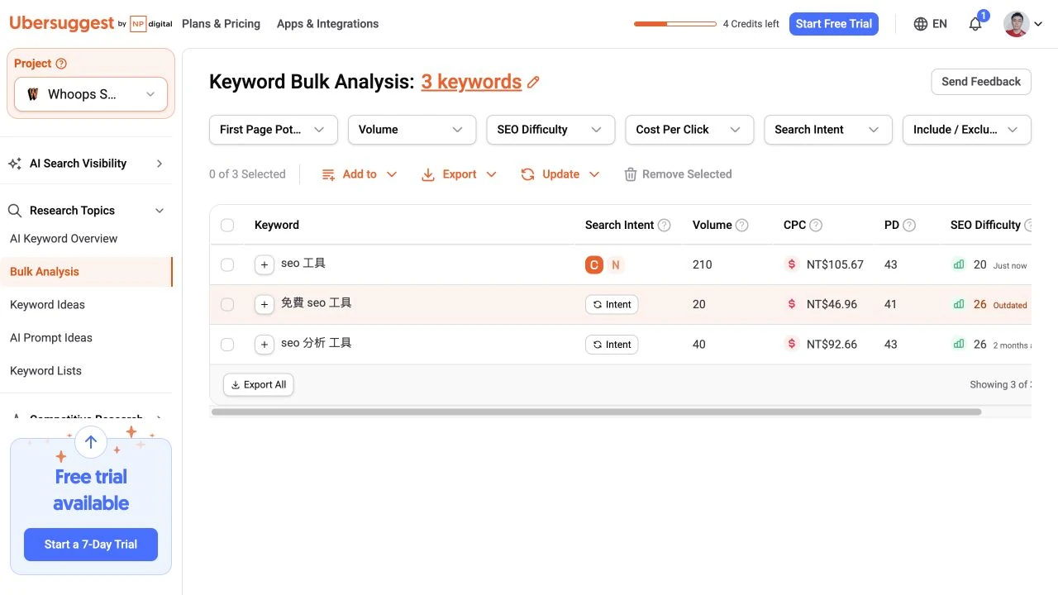The image size is (1058, 595).
Task: Click Start a 7-Day Trial
Action: (91, 545)
